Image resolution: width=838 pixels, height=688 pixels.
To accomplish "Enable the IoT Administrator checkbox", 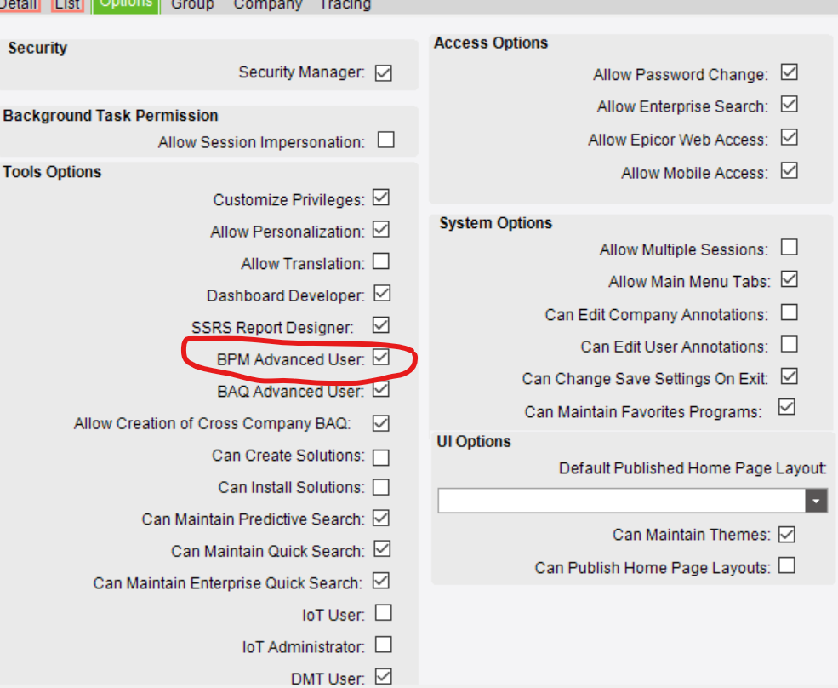I will 383,645.
